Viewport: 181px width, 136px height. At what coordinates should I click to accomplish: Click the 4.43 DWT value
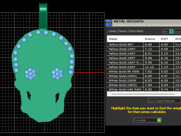(164, 45)
